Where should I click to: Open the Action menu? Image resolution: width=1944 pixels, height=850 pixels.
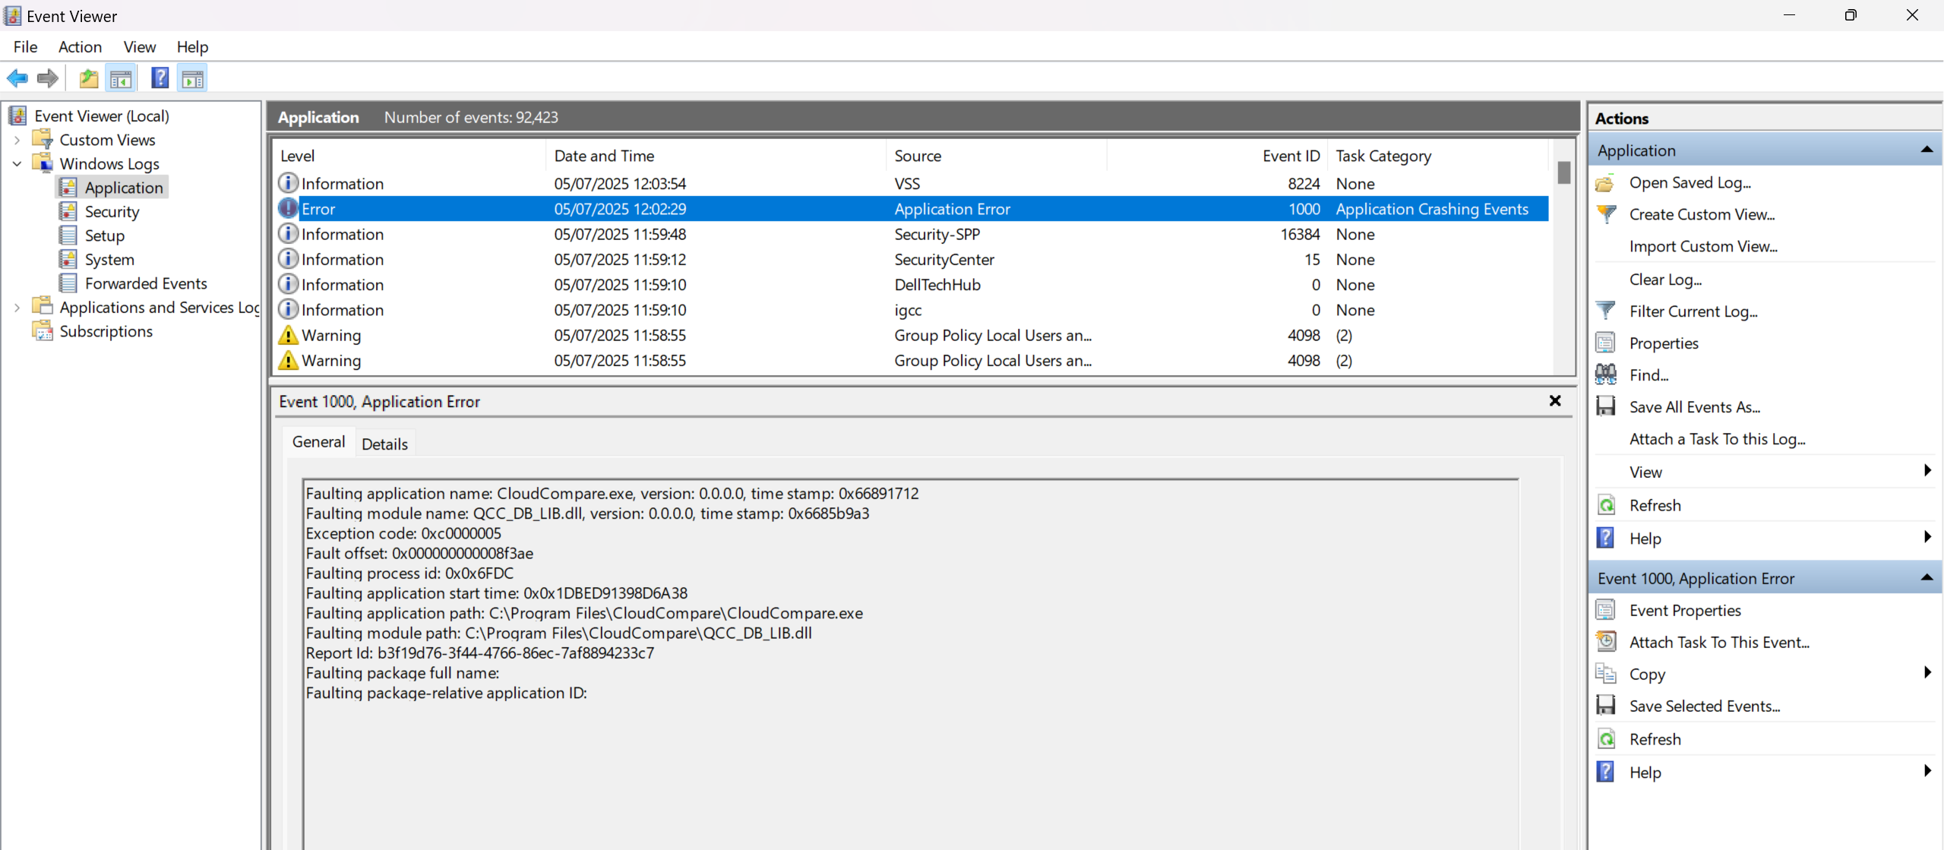pyautogui.click(x=80, y=46)
